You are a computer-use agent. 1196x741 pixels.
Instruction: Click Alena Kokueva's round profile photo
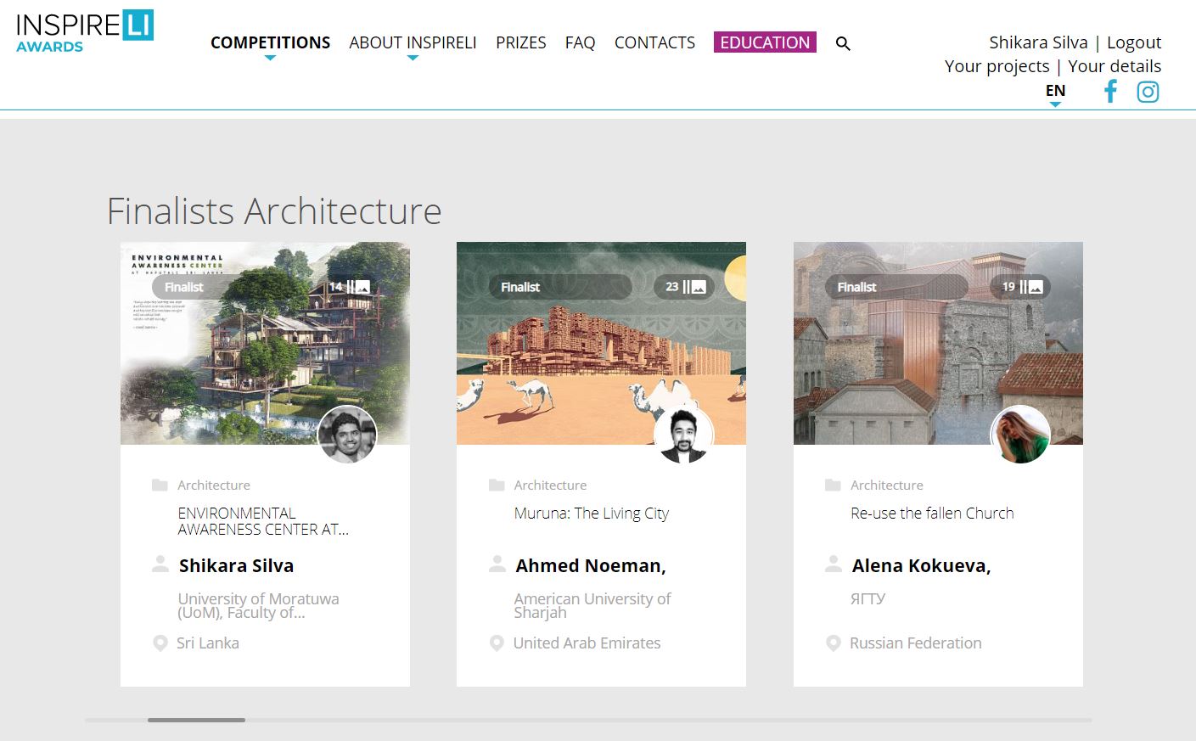1020,435
